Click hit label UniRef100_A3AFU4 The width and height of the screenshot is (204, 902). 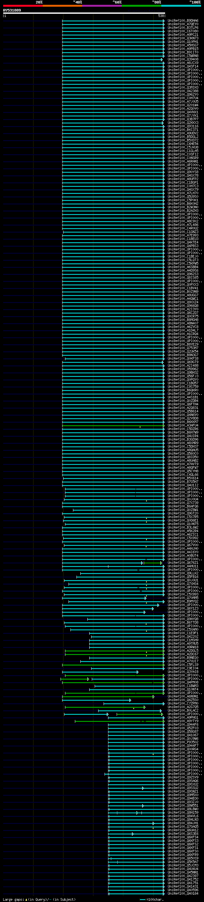pos(183,426)
